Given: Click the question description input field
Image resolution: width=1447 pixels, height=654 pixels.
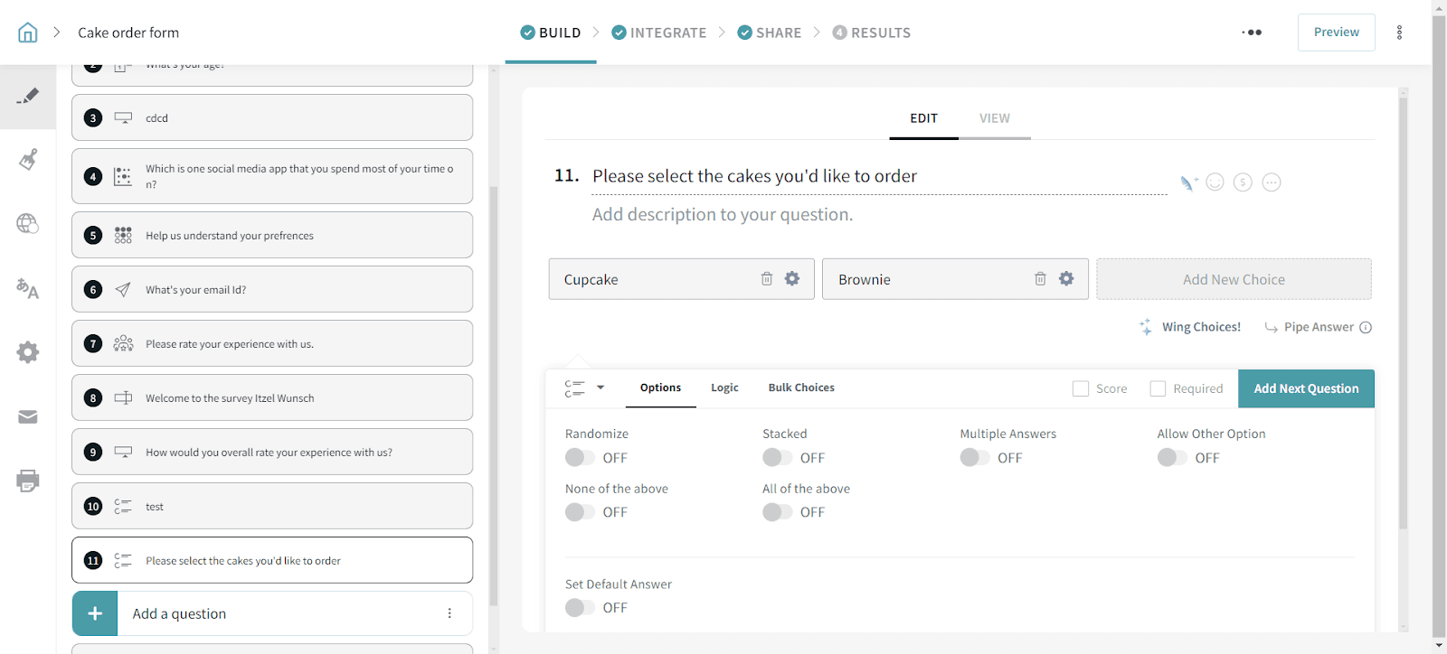Looking at the screenshot, I should click(722, 215).
